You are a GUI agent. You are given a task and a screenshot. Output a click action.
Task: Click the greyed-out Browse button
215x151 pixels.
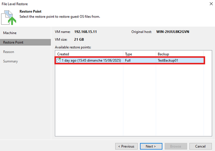pyautogui.click(x=176, y=146)
